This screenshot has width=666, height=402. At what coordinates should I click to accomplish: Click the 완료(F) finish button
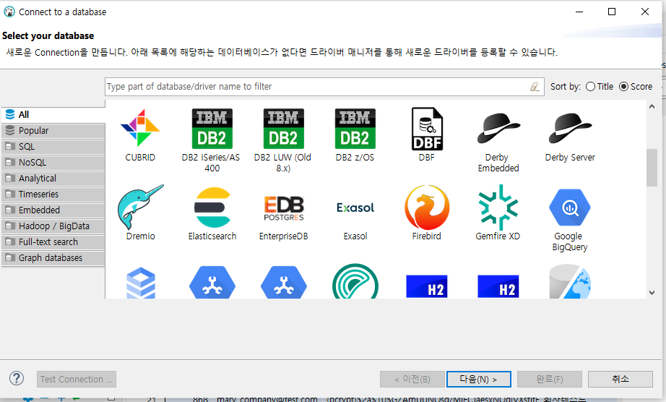tap(549, 379)
